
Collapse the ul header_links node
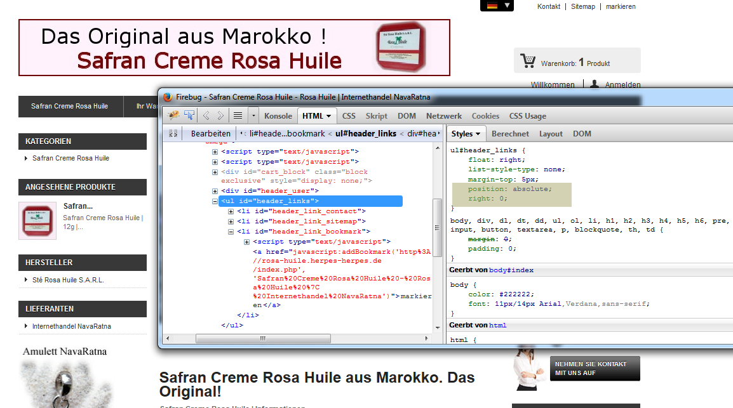tap(215, 201)
